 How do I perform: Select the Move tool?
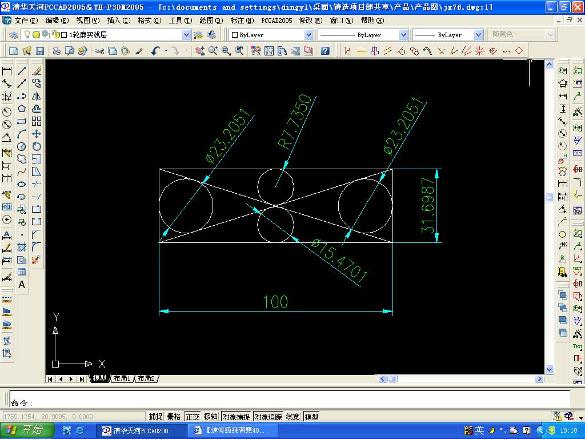[37, 134]
